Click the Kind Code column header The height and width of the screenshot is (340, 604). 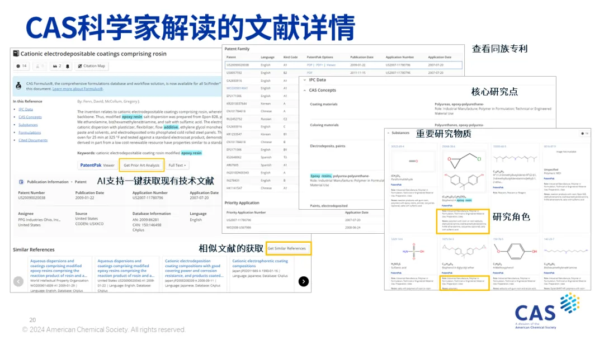(x=290, y=57)
